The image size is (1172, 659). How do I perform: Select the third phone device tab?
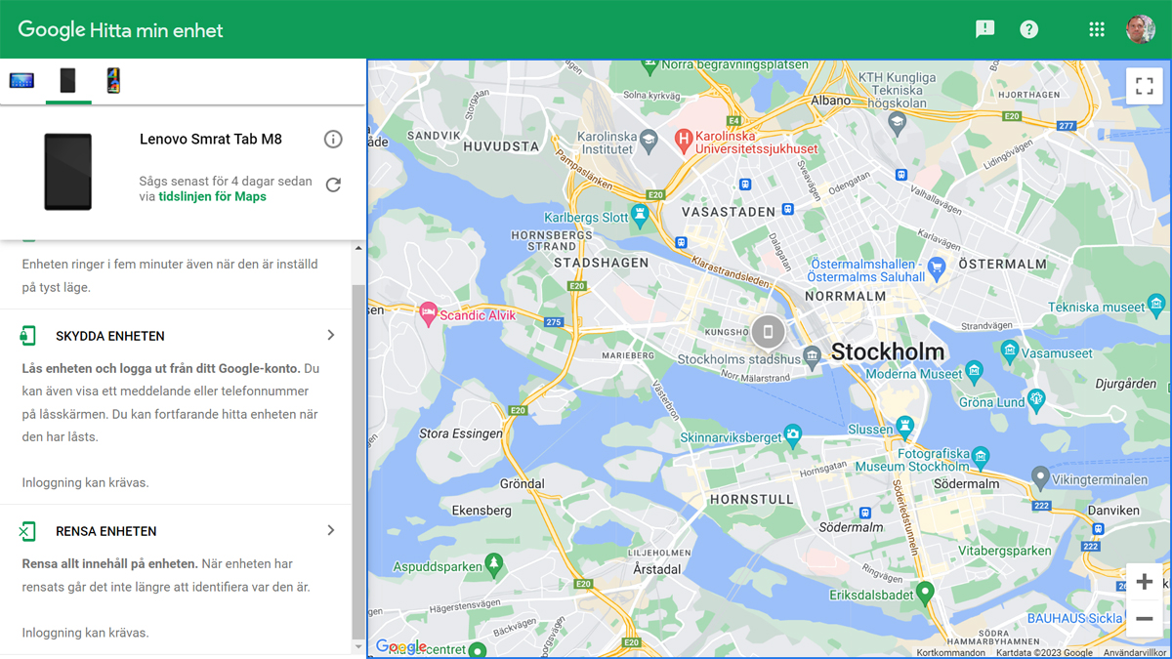click(x=113, y=81)
